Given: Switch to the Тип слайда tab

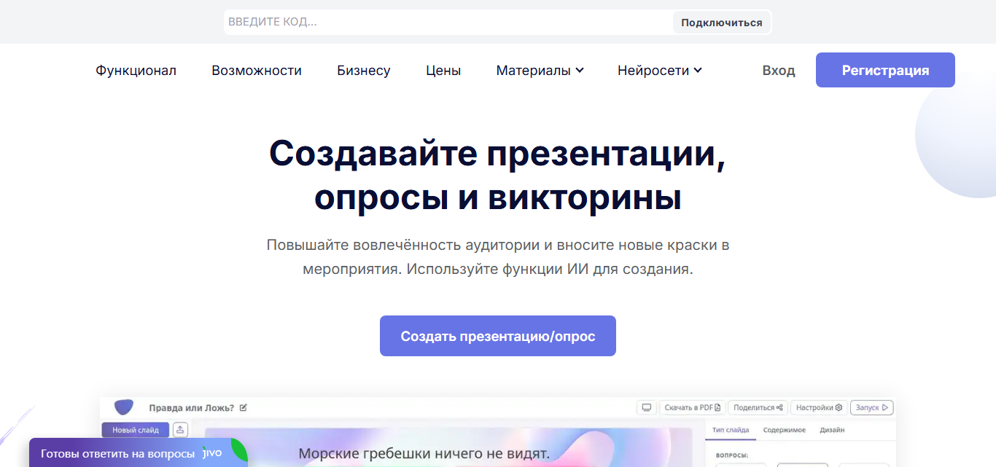Looking at the screenshot, I should (x=731, y=430).
